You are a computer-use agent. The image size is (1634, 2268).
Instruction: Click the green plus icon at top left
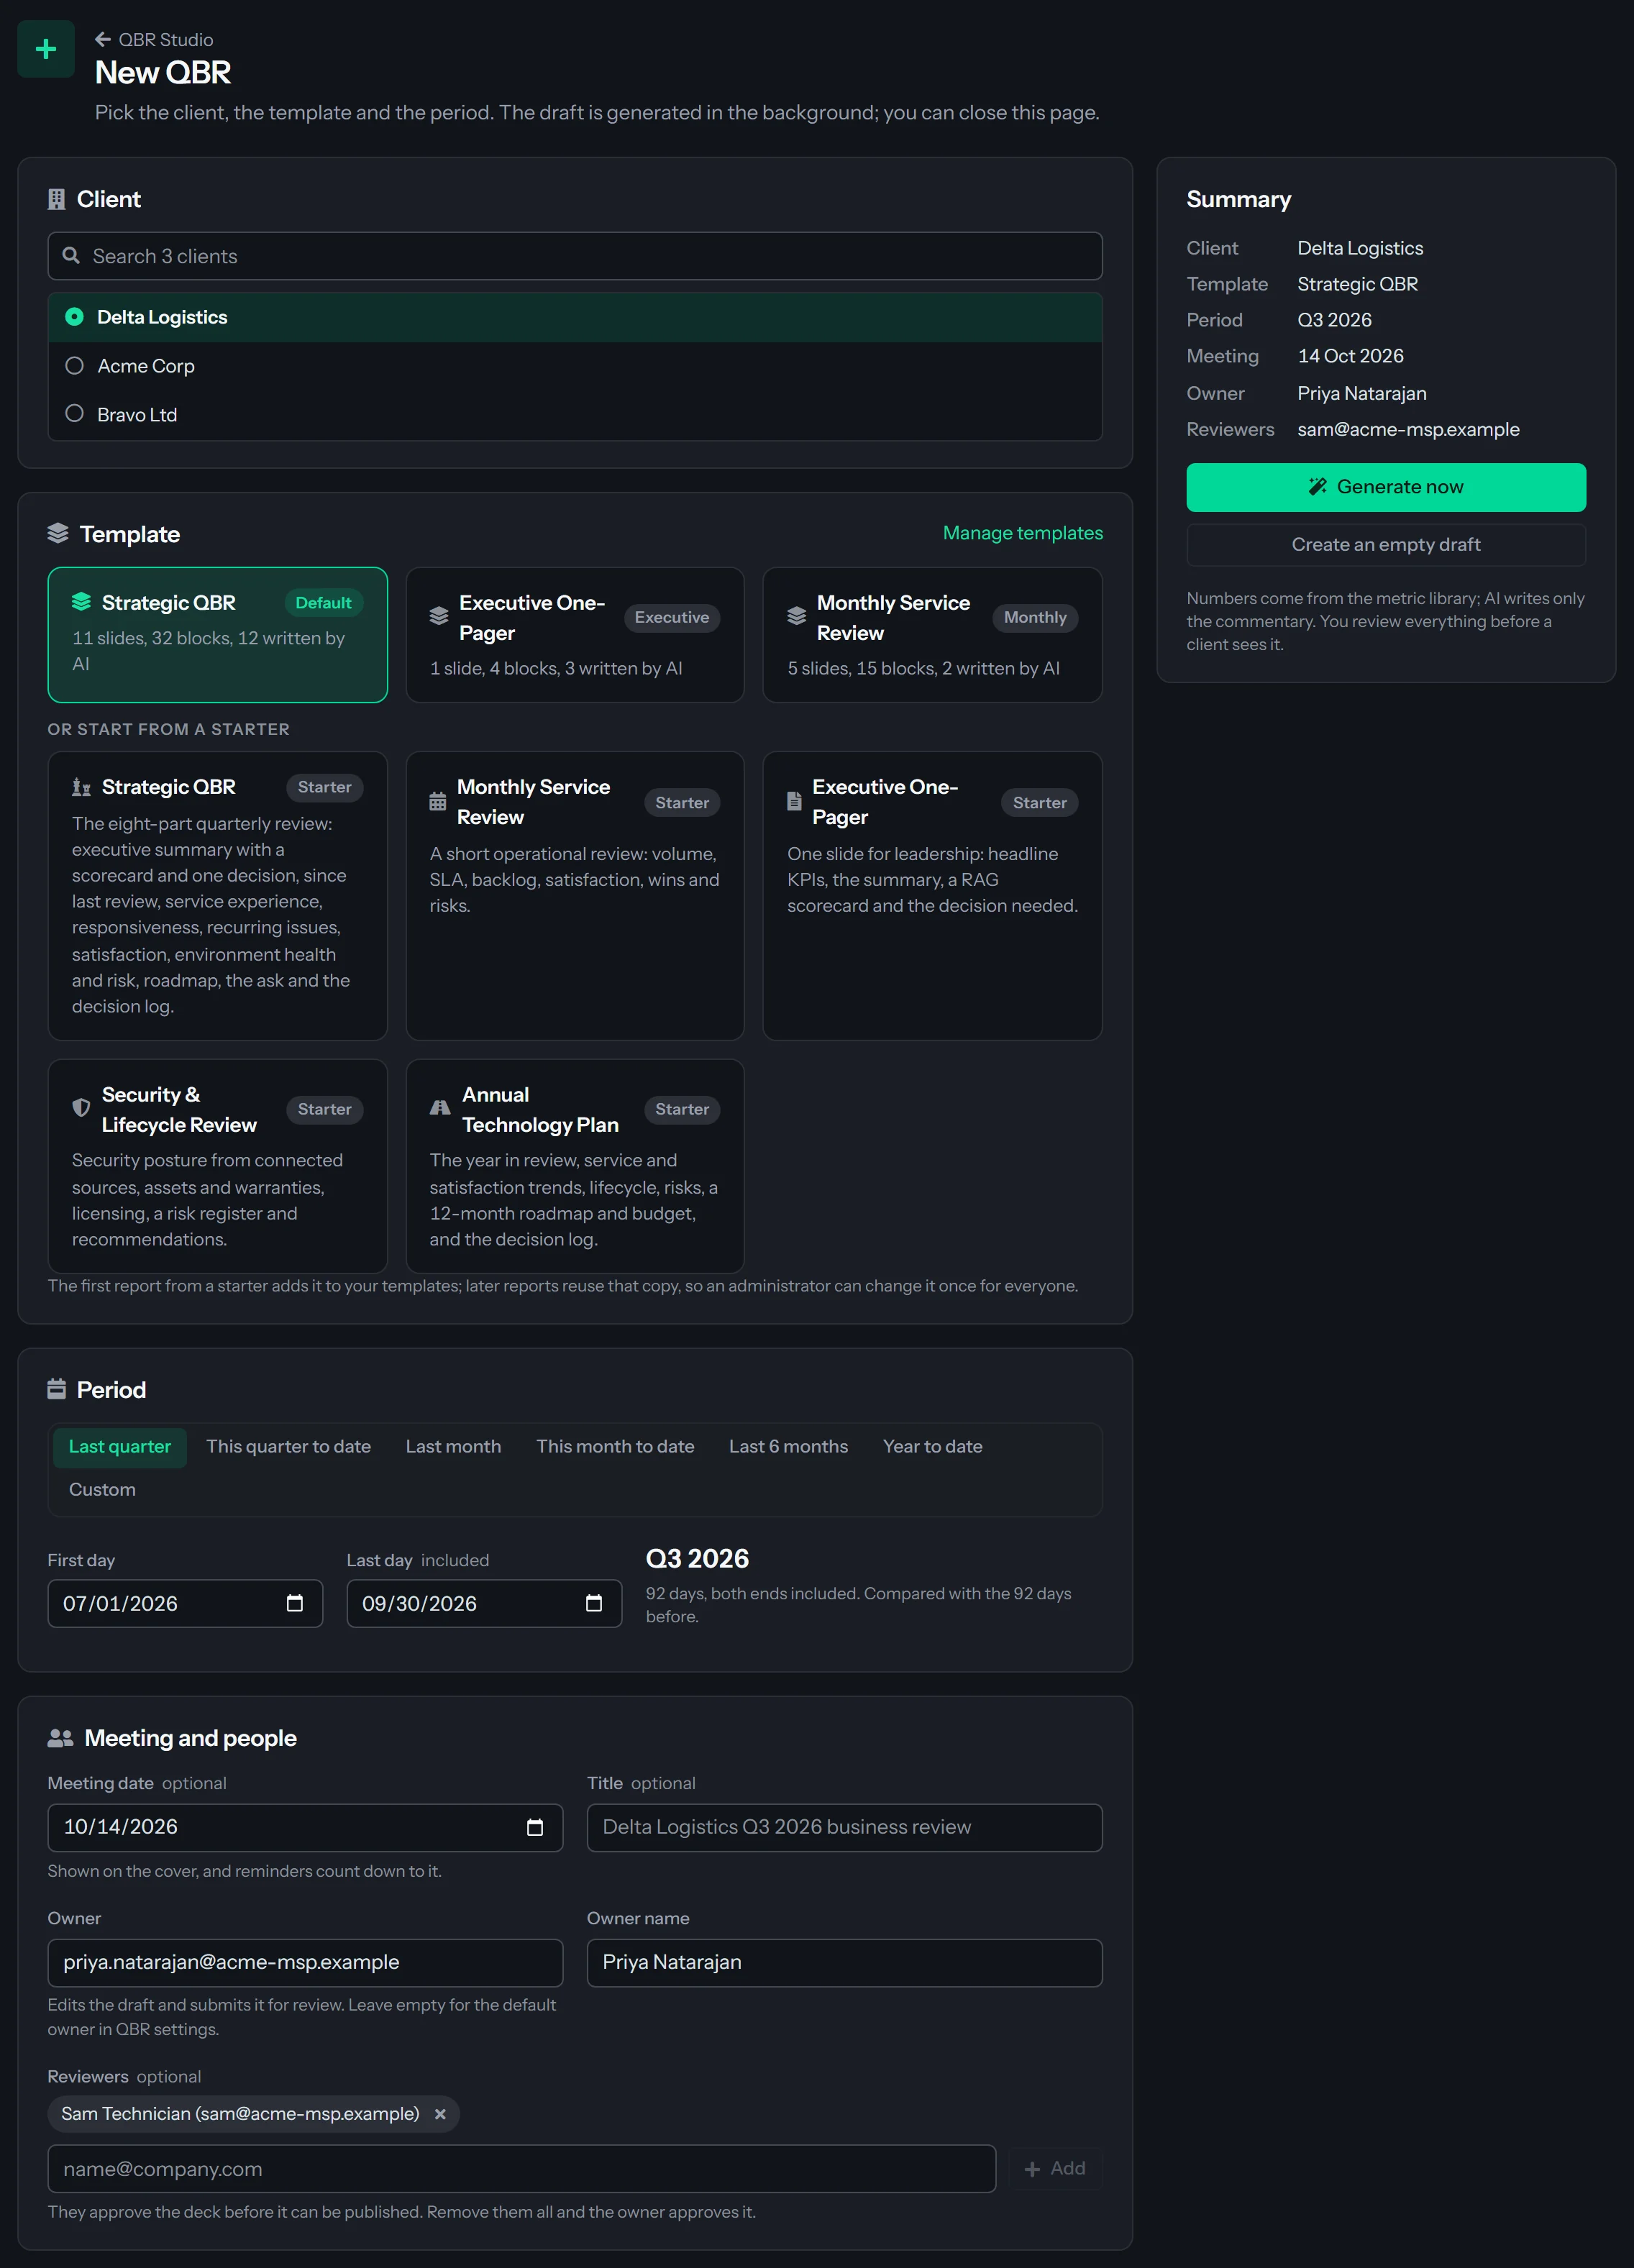click(46, 49)
